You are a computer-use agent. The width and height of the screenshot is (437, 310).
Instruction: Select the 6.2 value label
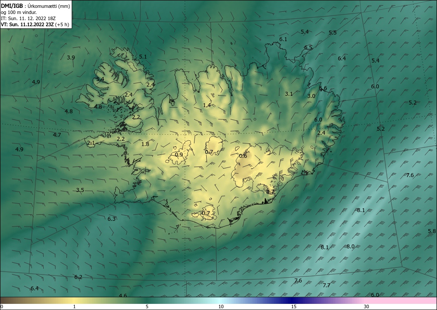(78, 277)
